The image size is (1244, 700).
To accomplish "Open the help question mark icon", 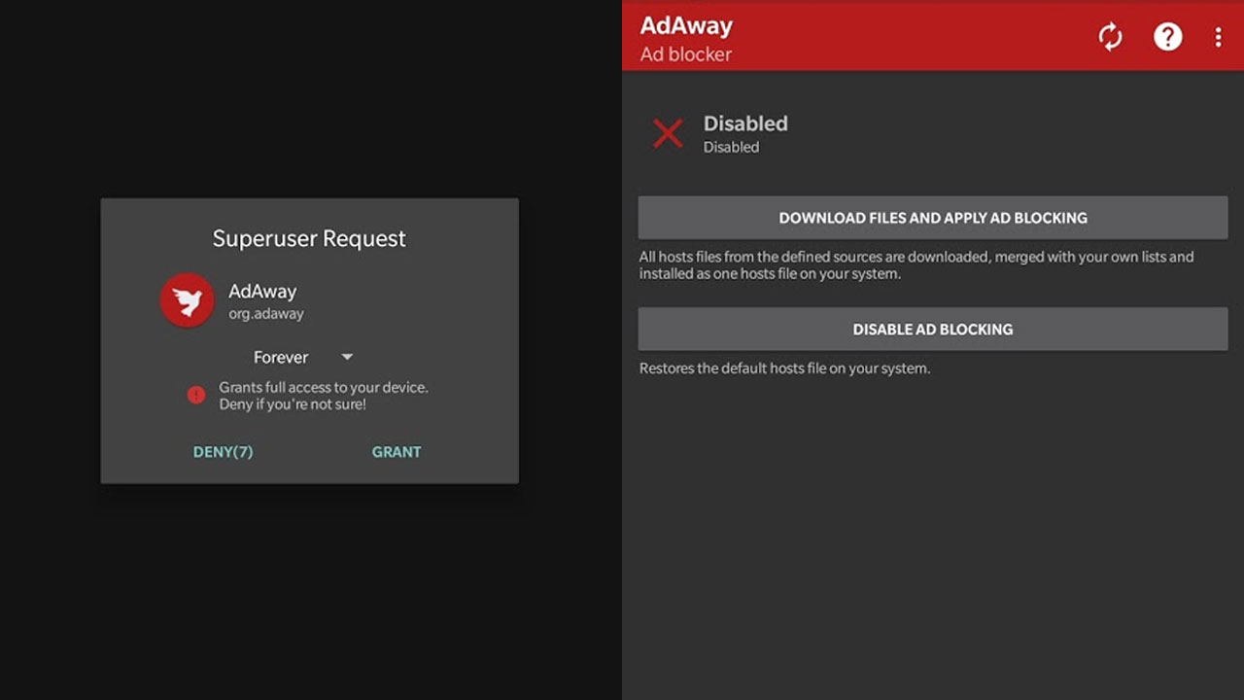I will click(1167, 37).
